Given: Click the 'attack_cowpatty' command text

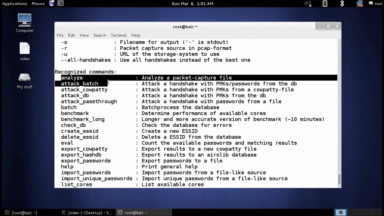Looking at the screenshot, I should (84, 90).
